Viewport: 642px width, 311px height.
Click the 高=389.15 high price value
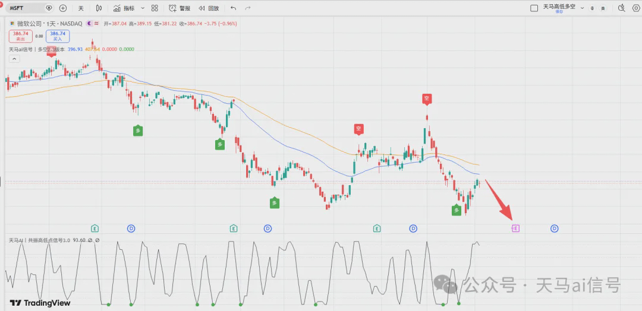(x=140, y=24)
